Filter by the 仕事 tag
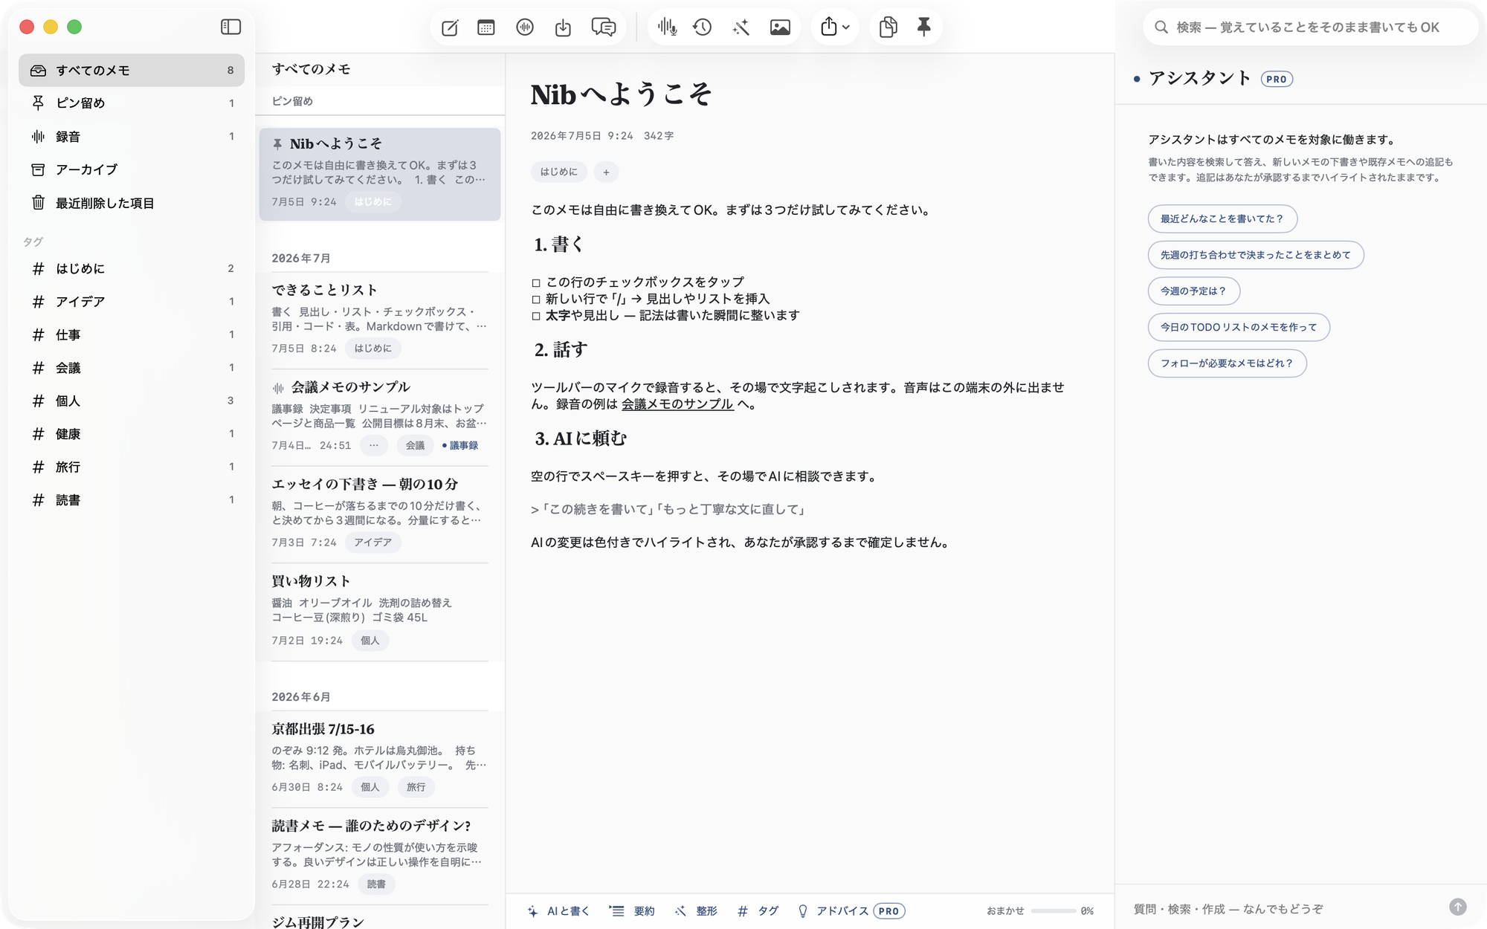 [x=132, y=334]
